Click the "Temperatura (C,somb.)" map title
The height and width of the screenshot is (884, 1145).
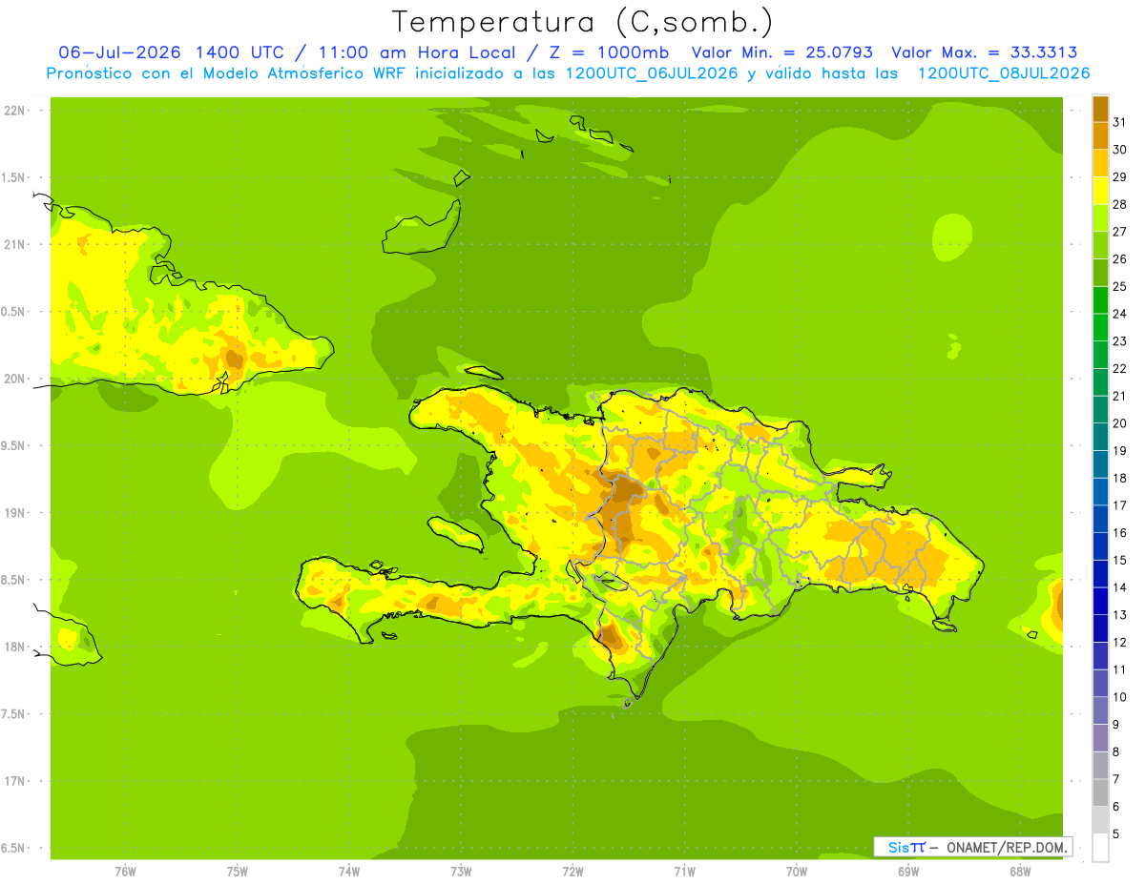[x=583, y=22]
